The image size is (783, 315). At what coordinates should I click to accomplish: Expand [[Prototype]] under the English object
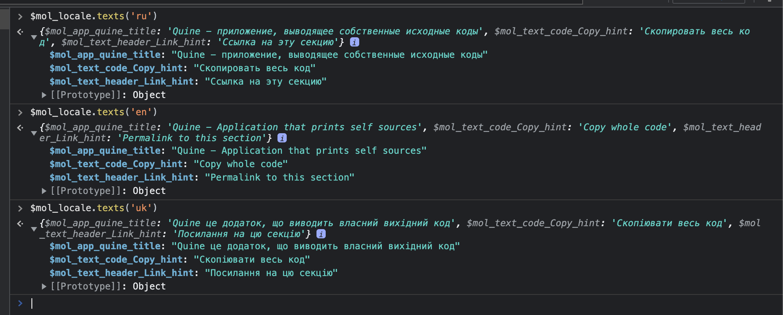(x=44, y=191)
